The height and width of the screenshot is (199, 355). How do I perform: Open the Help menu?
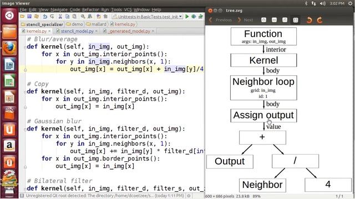(156, 10)
